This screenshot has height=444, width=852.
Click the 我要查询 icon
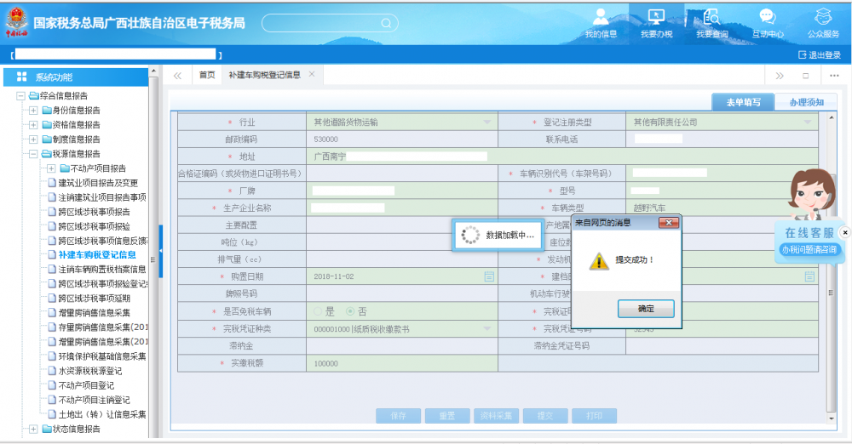point(711,21)
